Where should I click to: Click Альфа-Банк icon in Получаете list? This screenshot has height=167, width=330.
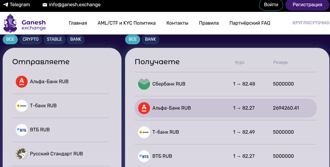click(x=144, y=108)
